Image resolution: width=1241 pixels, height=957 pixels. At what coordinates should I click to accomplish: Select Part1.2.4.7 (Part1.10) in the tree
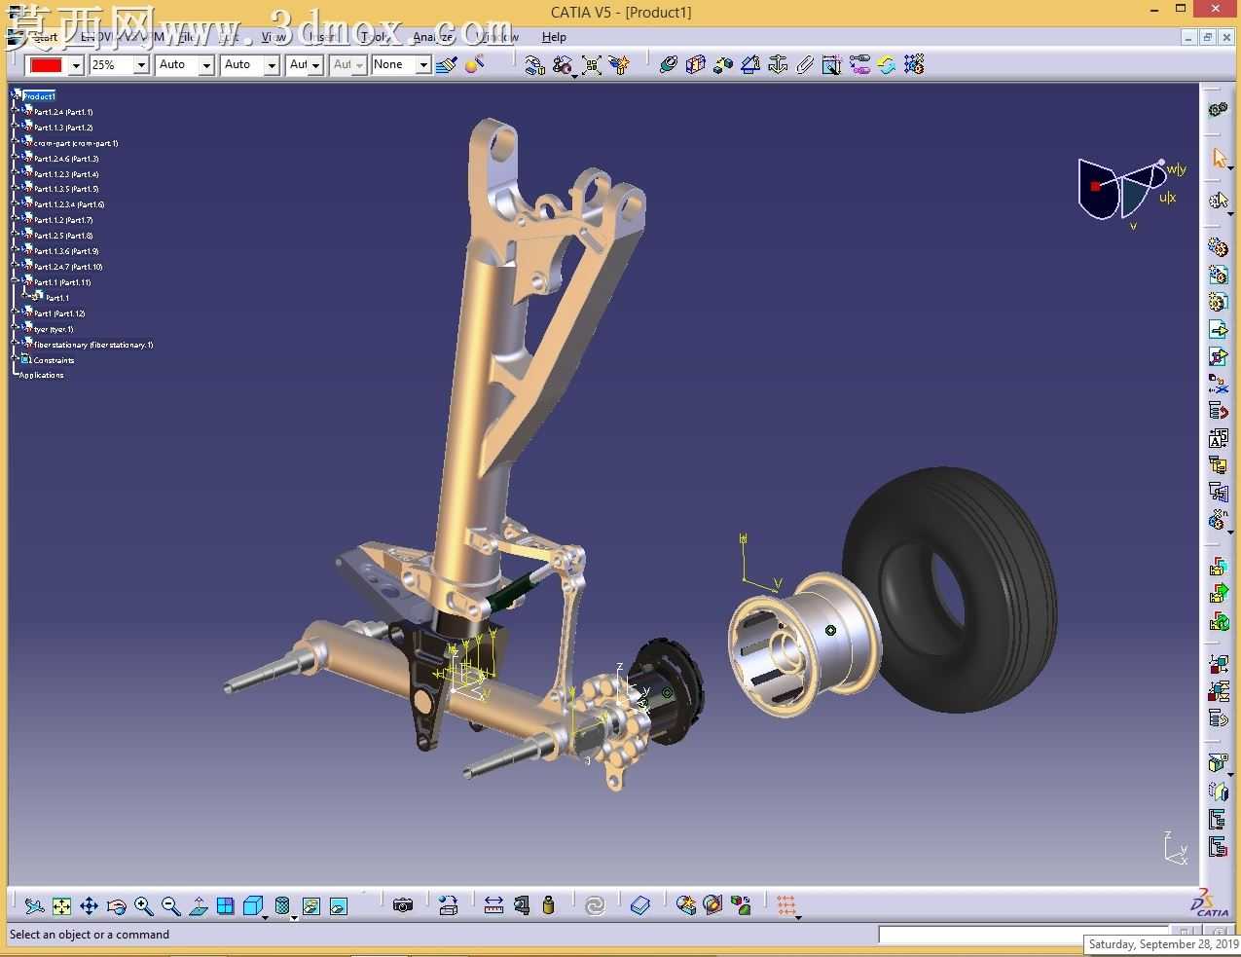click(x=68, y=267)
